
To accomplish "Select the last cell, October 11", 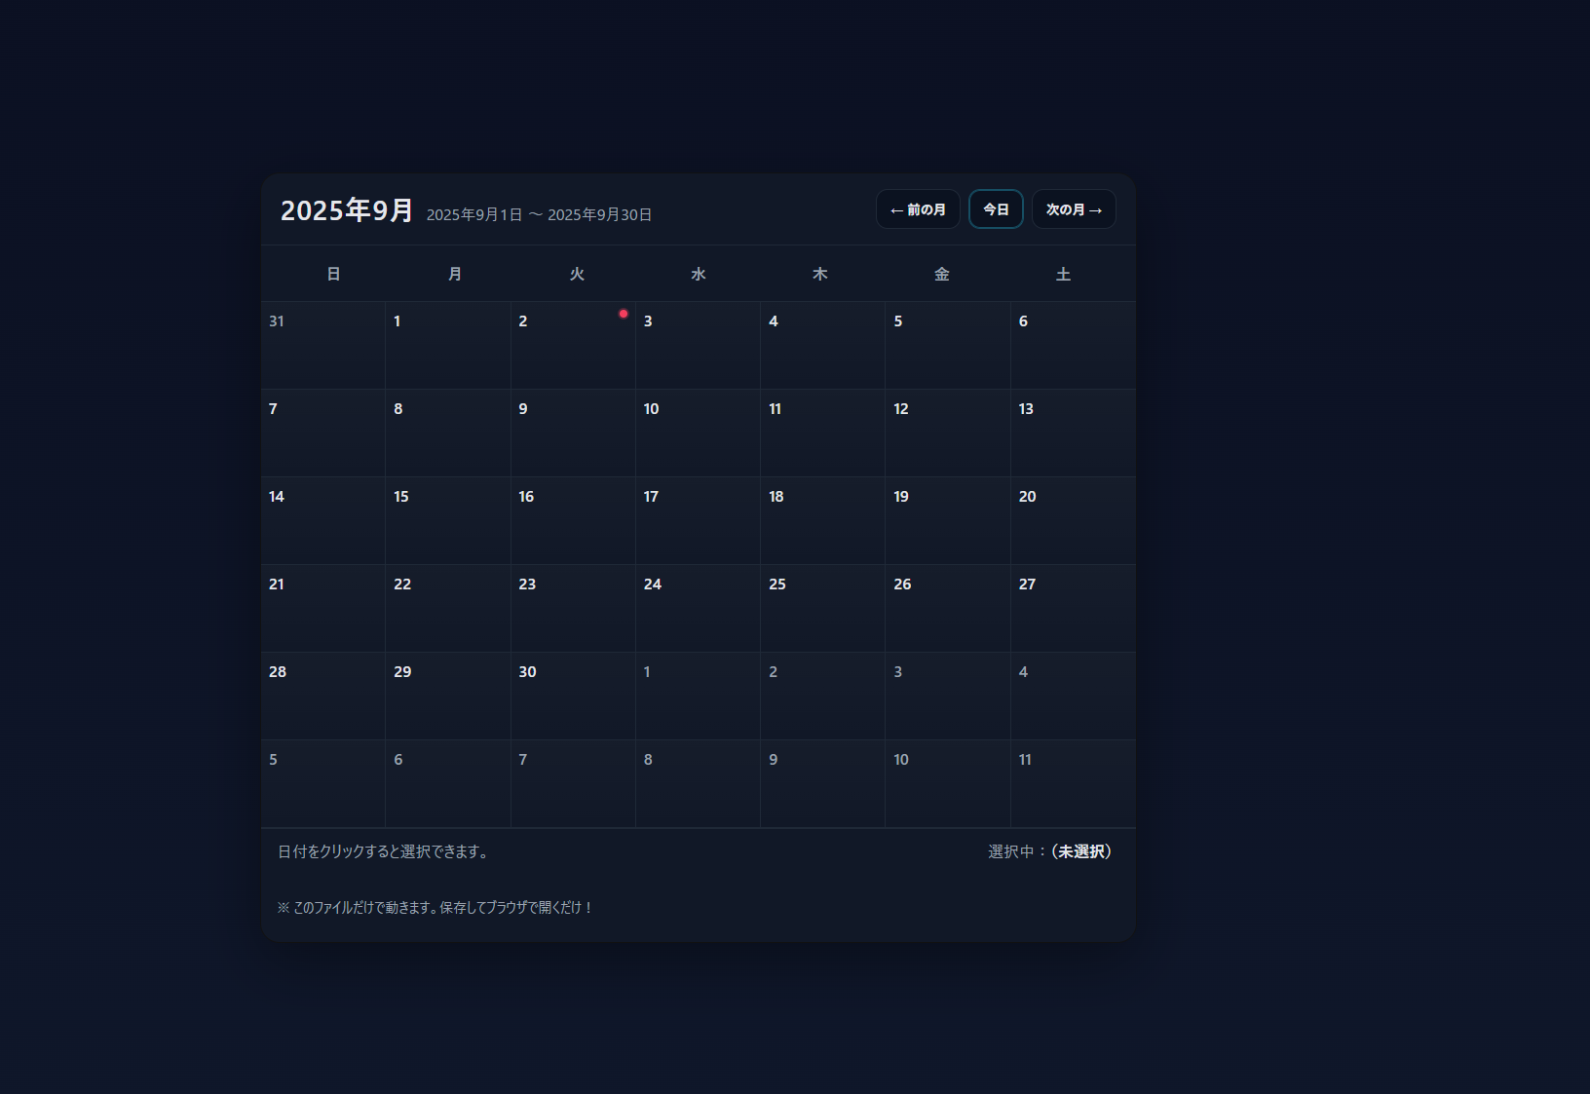I will [x=1073, y=784].
